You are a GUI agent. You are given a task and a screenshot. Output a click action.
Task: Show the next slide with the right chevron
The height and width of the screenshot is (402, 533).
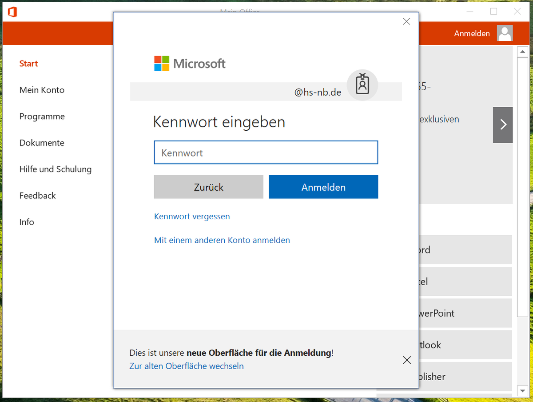(503, 125)
